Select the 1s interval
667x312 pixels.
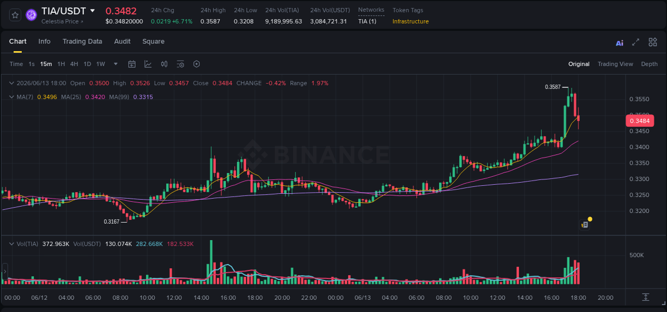31,64
